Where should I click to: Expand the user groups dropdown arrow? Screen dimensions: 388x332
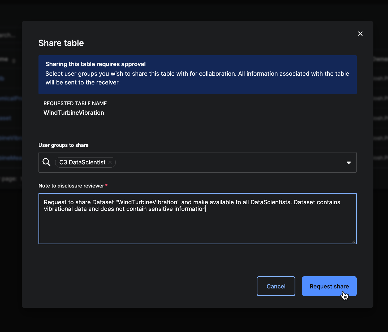pyautogui.click(x=348, y=163)
